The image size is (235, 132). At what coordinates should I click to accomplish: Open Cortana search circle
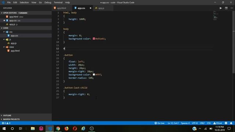point(12,129)
